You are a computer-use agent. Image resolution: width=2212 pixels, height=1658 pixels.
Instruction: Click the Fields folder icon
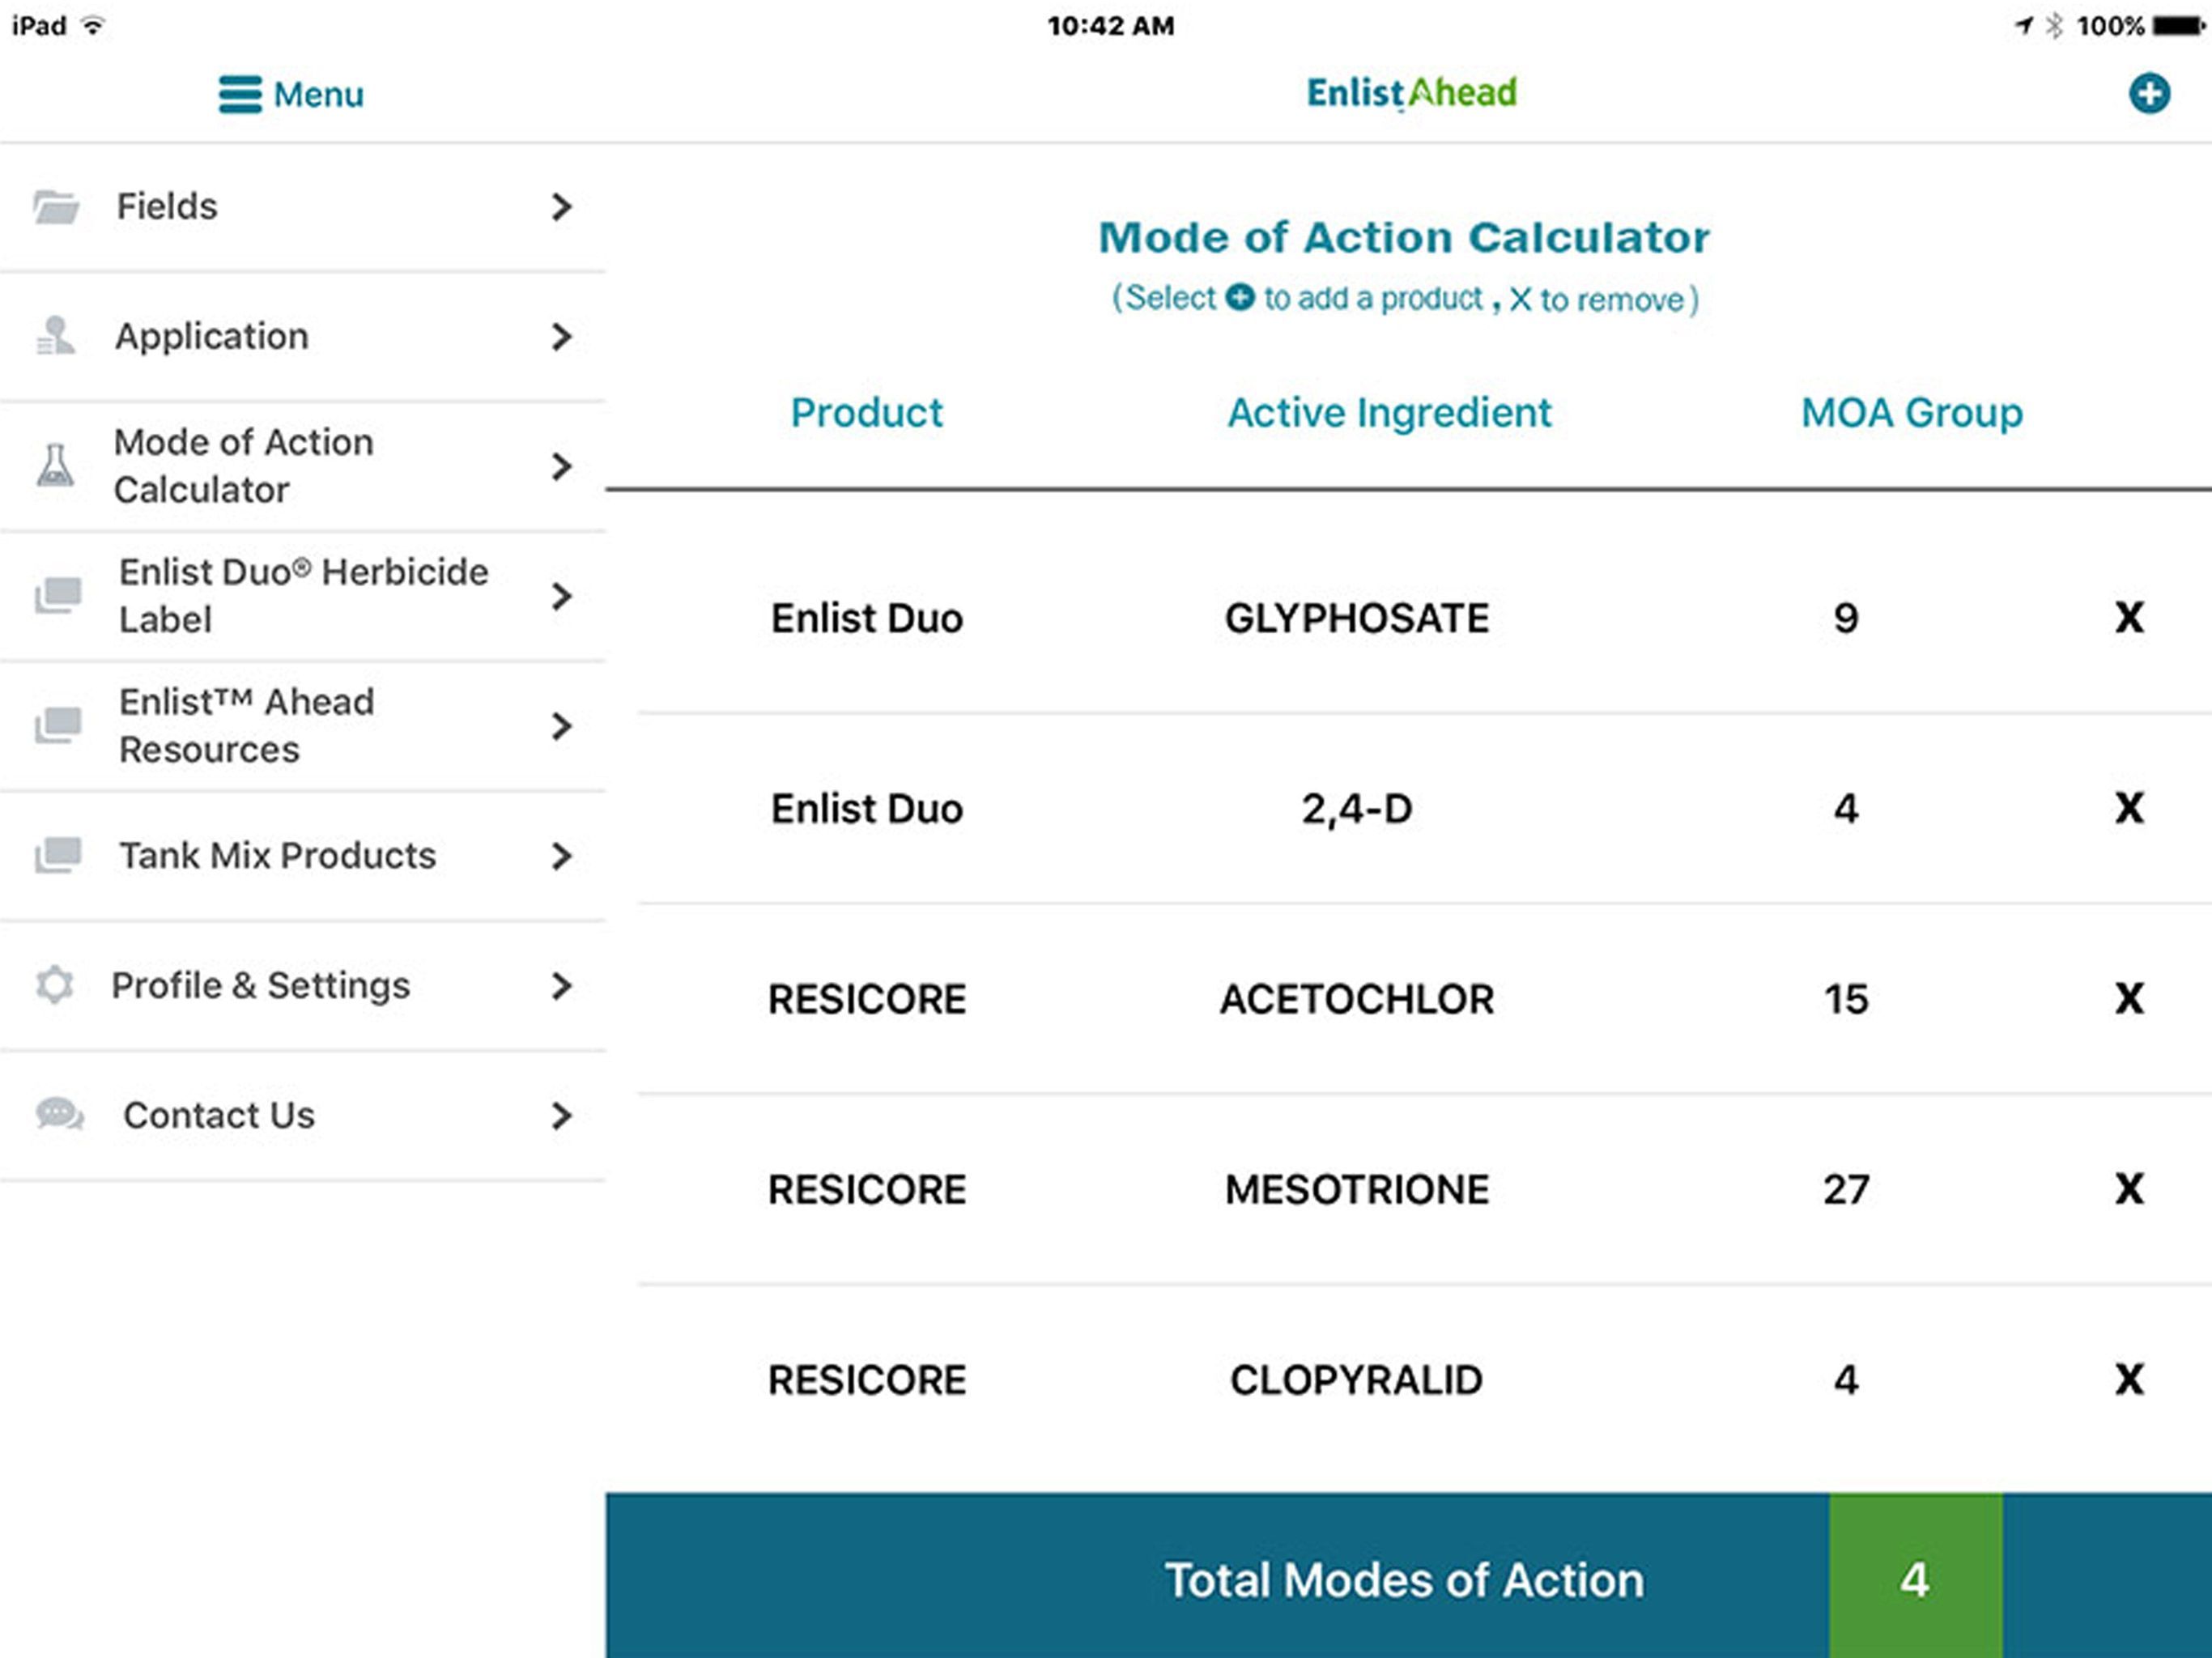pyautogui.click(x=56, y=207)
